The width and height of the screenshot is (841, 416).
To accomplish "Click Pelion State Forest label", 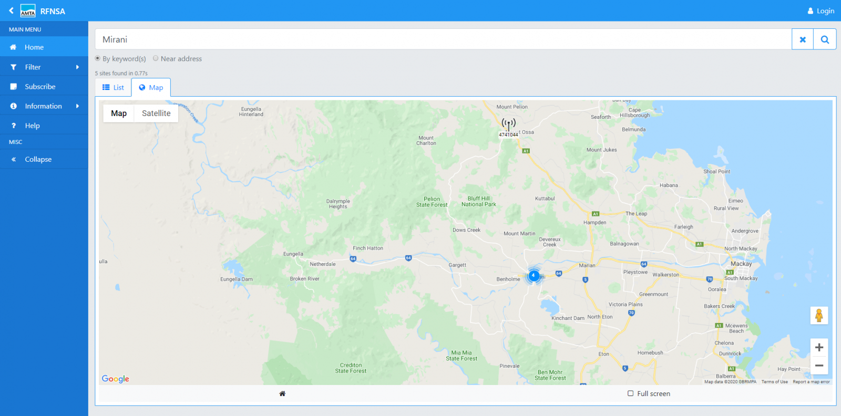I will tap(432, 202).
